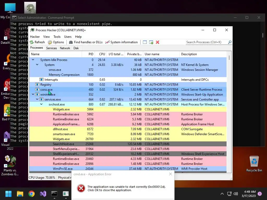Viewport: 267px width, 200px height.
Task: Open System information graph tool
Action: pos(122,42)
